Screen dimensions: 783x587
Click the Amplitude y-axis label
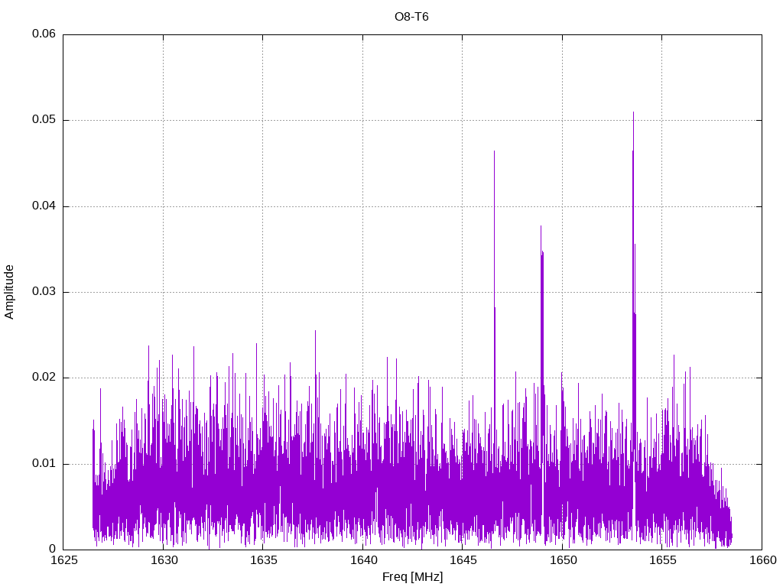click(x=9, y=291)
